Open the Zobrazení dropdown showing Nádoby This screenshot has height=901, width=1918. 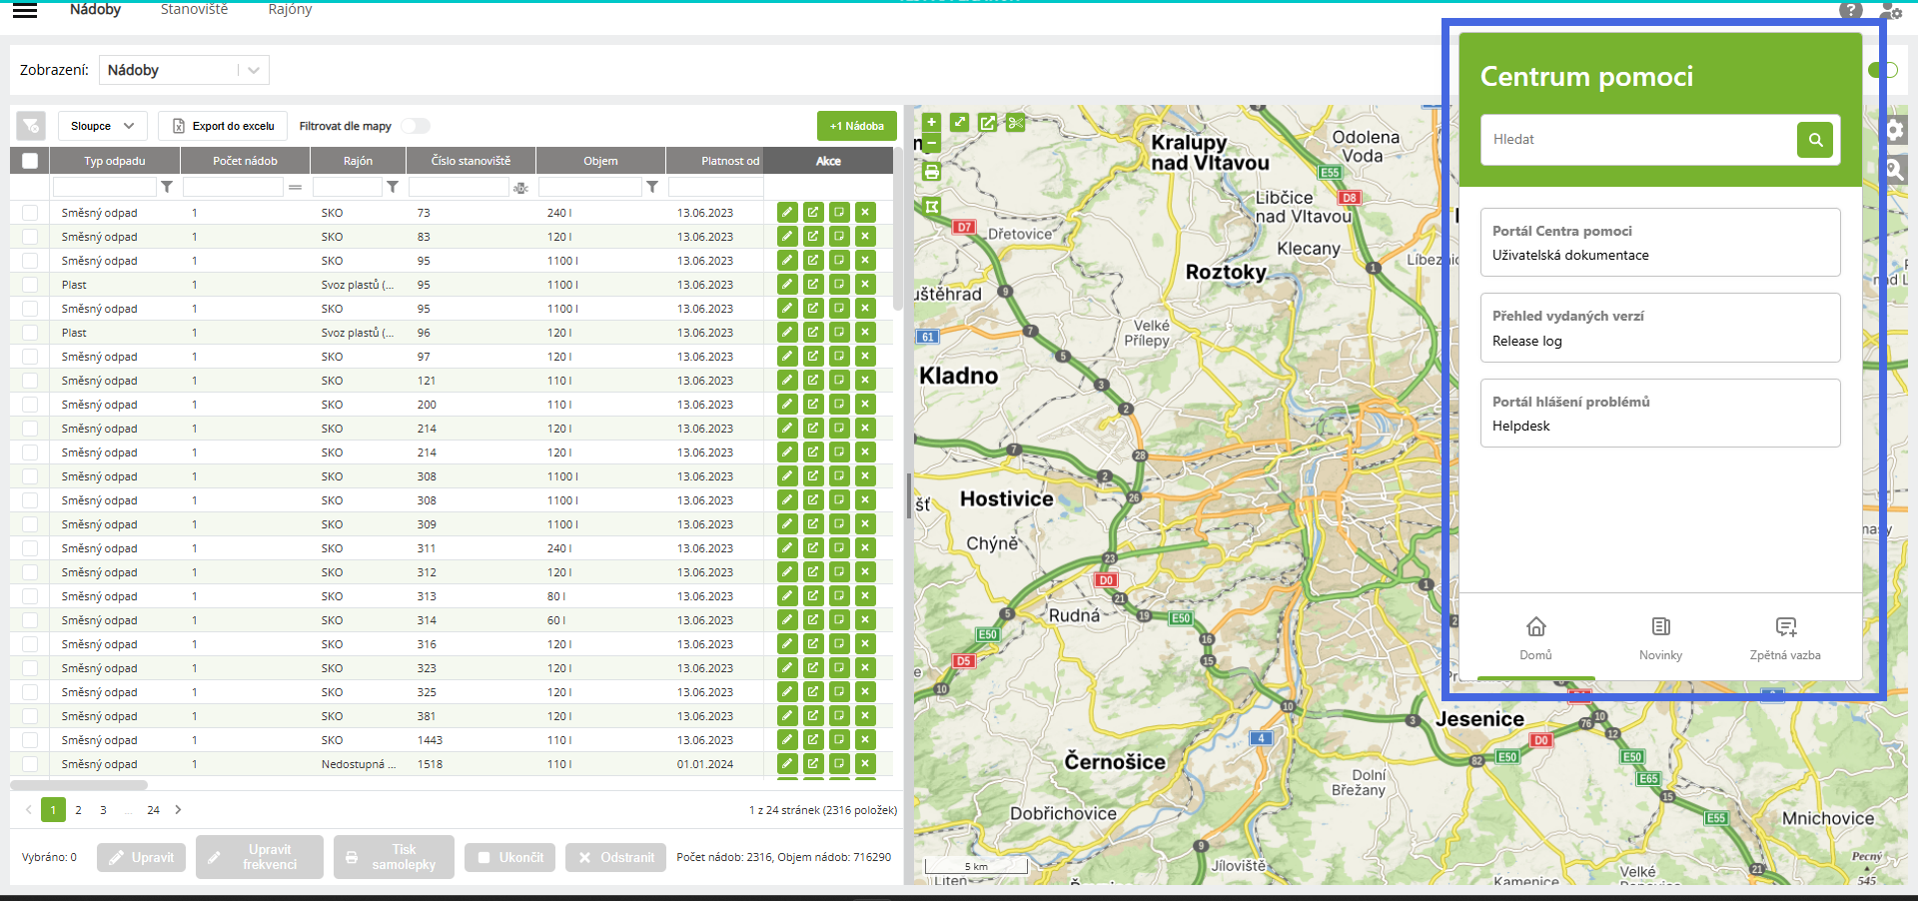pyautogui.click(x=184, y=70)
